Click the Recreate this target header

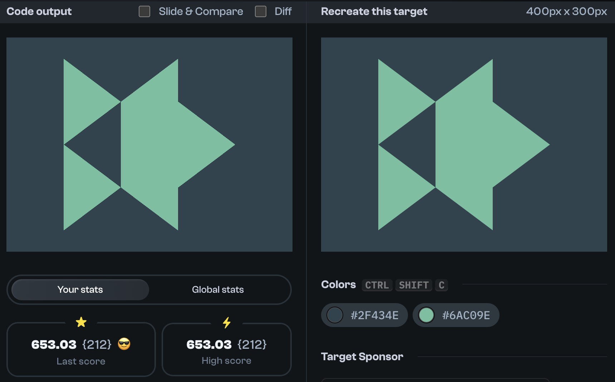374,11
